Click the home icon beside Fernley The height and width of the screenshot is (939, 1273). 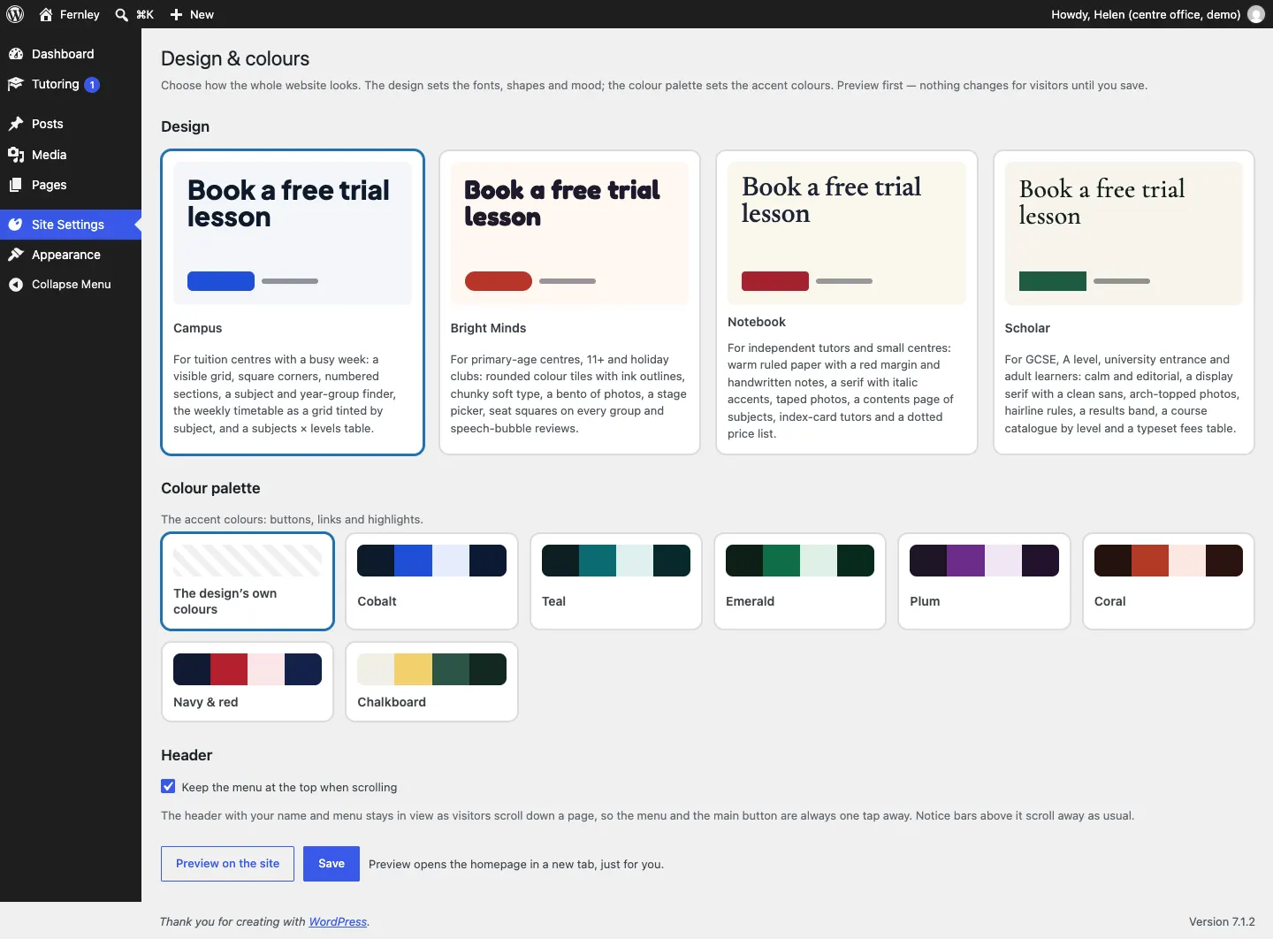pos(46,14)
